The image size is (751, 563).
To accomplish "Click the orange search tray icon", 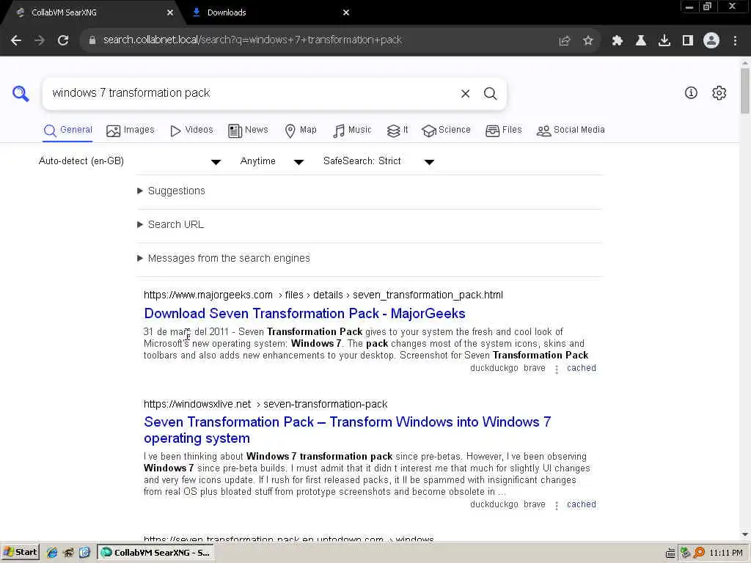I will pyautogui.click(x=699, y=553).
